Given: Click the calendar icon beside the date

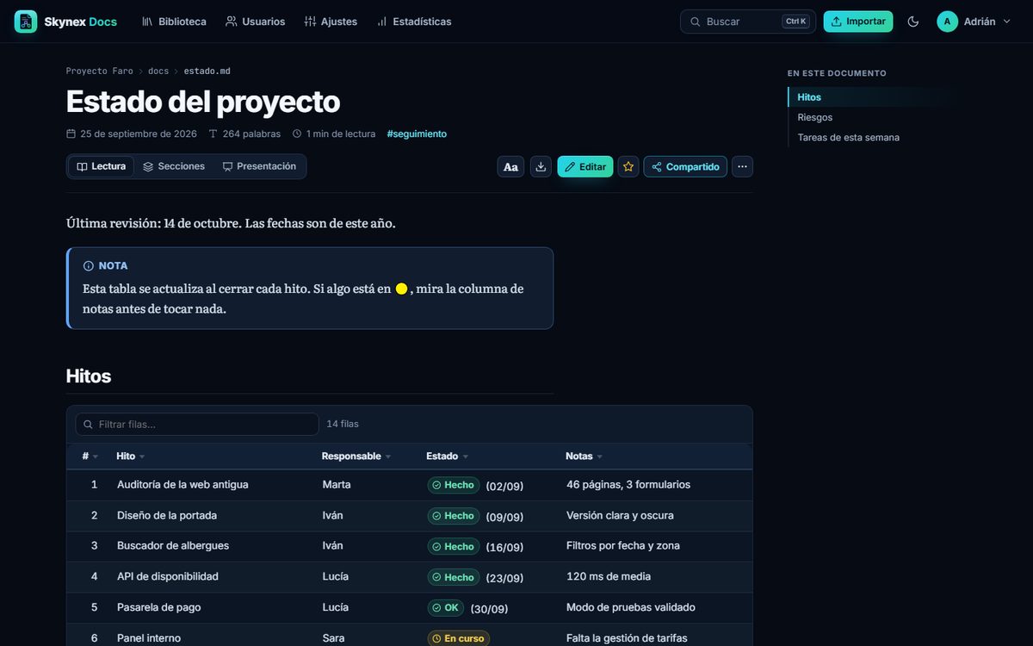Looking at the screenshot, I should pos(71,134).
